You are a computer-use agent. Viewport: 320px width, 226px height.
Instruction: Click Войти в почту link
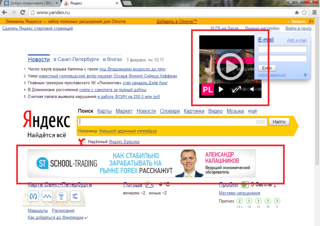click(298, 28)
